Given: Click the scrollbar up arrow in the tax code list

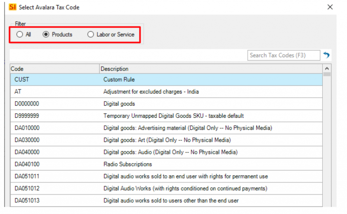Looking at the screenshot, I should (327, 69).
